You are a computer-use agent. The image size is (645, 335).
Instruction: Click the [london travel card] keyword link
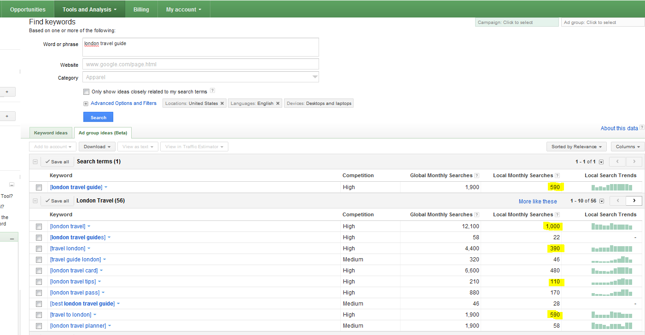74,271
